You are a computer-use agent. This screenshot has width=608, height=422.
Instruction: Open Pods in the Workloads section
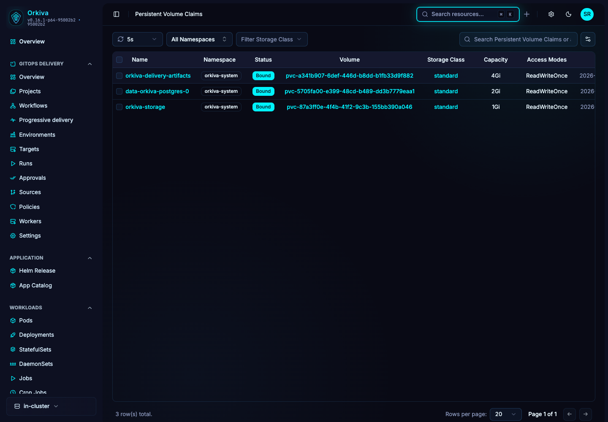[26, 320]
